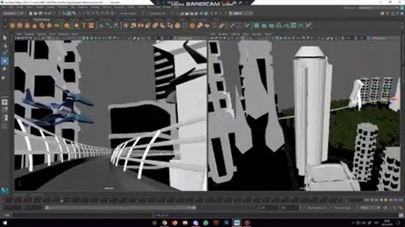The height and width of the screenshot is (227, 405).
Task: Create a polygon cone from the shelf
Action: coord(35,25)
